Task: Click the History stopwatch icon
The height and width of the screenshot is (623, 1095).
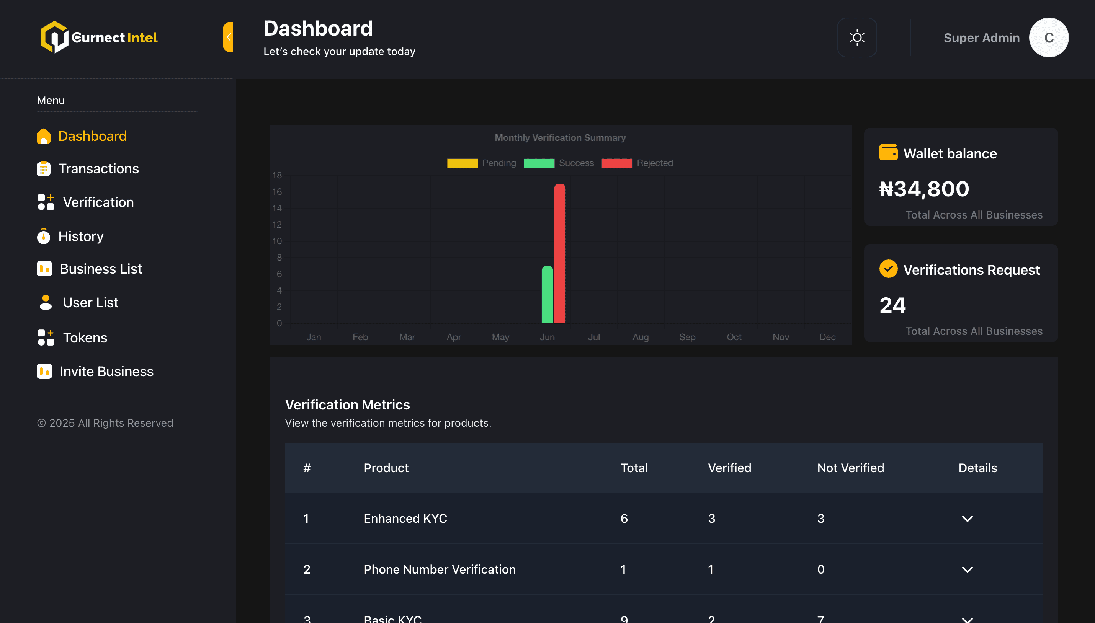Action: (x=43, y=236)
